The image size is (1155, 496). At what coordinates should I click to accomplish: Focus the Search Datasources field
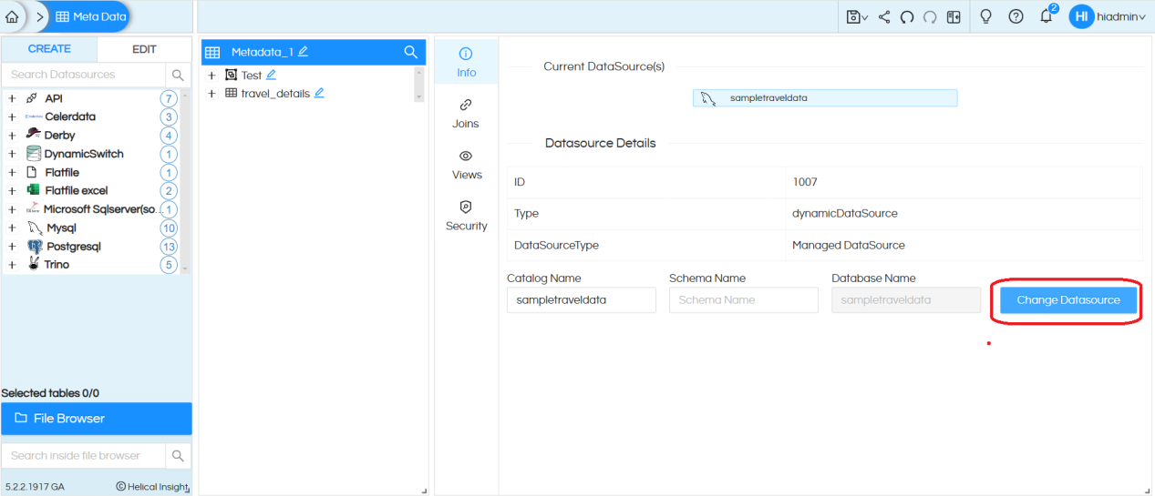point(84,75)
